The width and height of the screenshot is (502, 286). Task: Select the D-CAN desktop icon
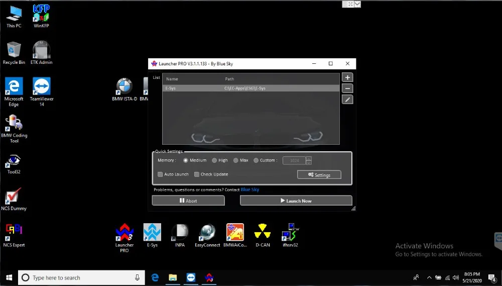point(263,236)
